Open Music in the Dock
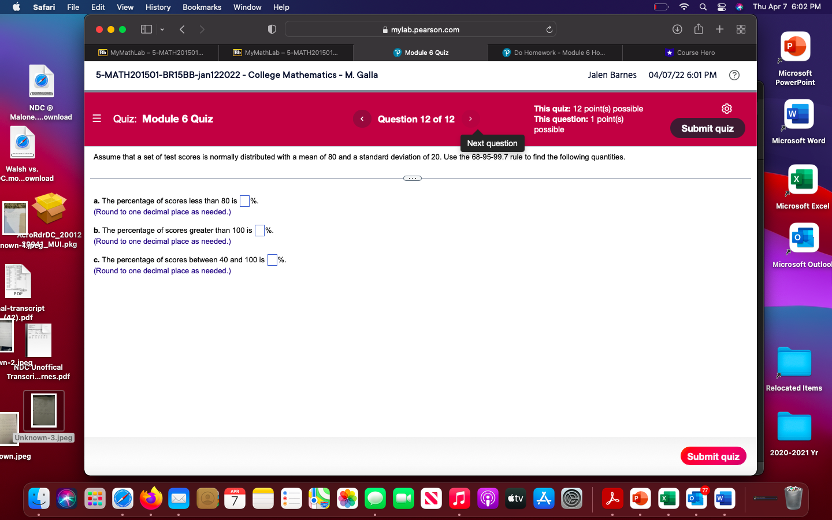The width and height of the screenshot is (832, 520). click(x=459, y=498)
